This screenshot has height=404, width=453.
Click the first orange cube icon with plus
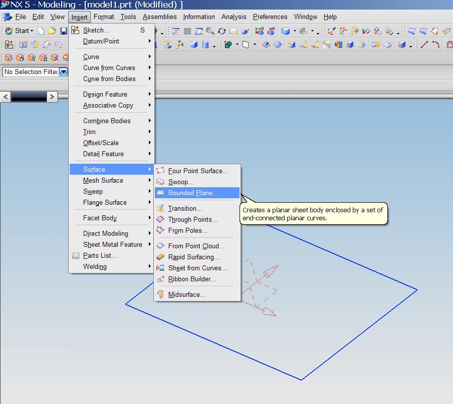click(x=9, y=58)
